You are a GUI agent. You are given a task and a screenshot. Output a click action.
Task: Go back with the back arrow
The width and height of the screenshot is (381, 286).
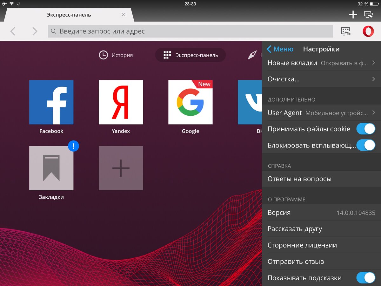coord(13,31)
